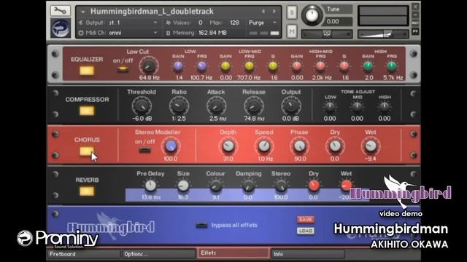Switch to the Info tab
The width and height of the screenshot is (467, 262).
point(308,254)
